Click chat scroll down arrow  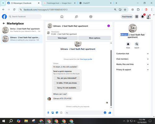(x=111, y=108)
